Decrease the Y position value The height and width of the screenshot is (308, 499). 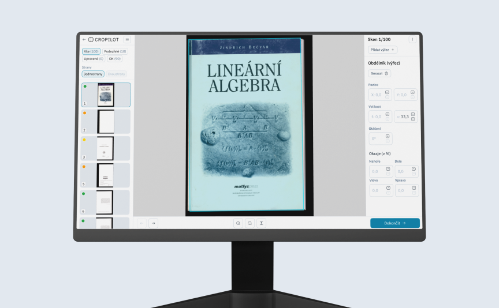coord(412,97)
